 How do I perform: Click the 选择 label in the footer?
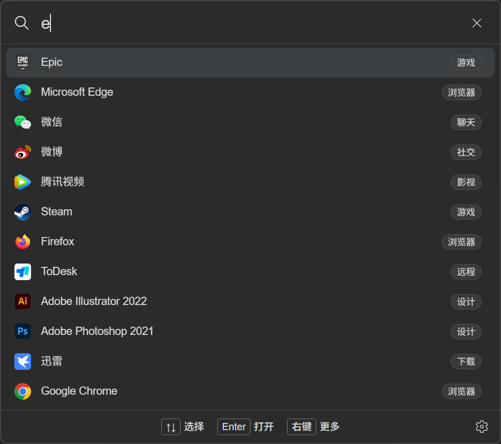tap(194, 427)
